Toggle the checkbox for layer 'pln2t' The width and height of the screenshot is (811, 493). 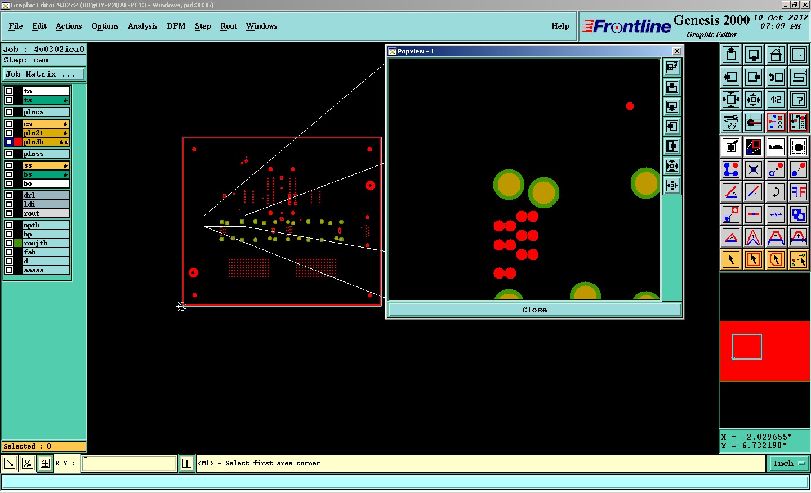9,133
